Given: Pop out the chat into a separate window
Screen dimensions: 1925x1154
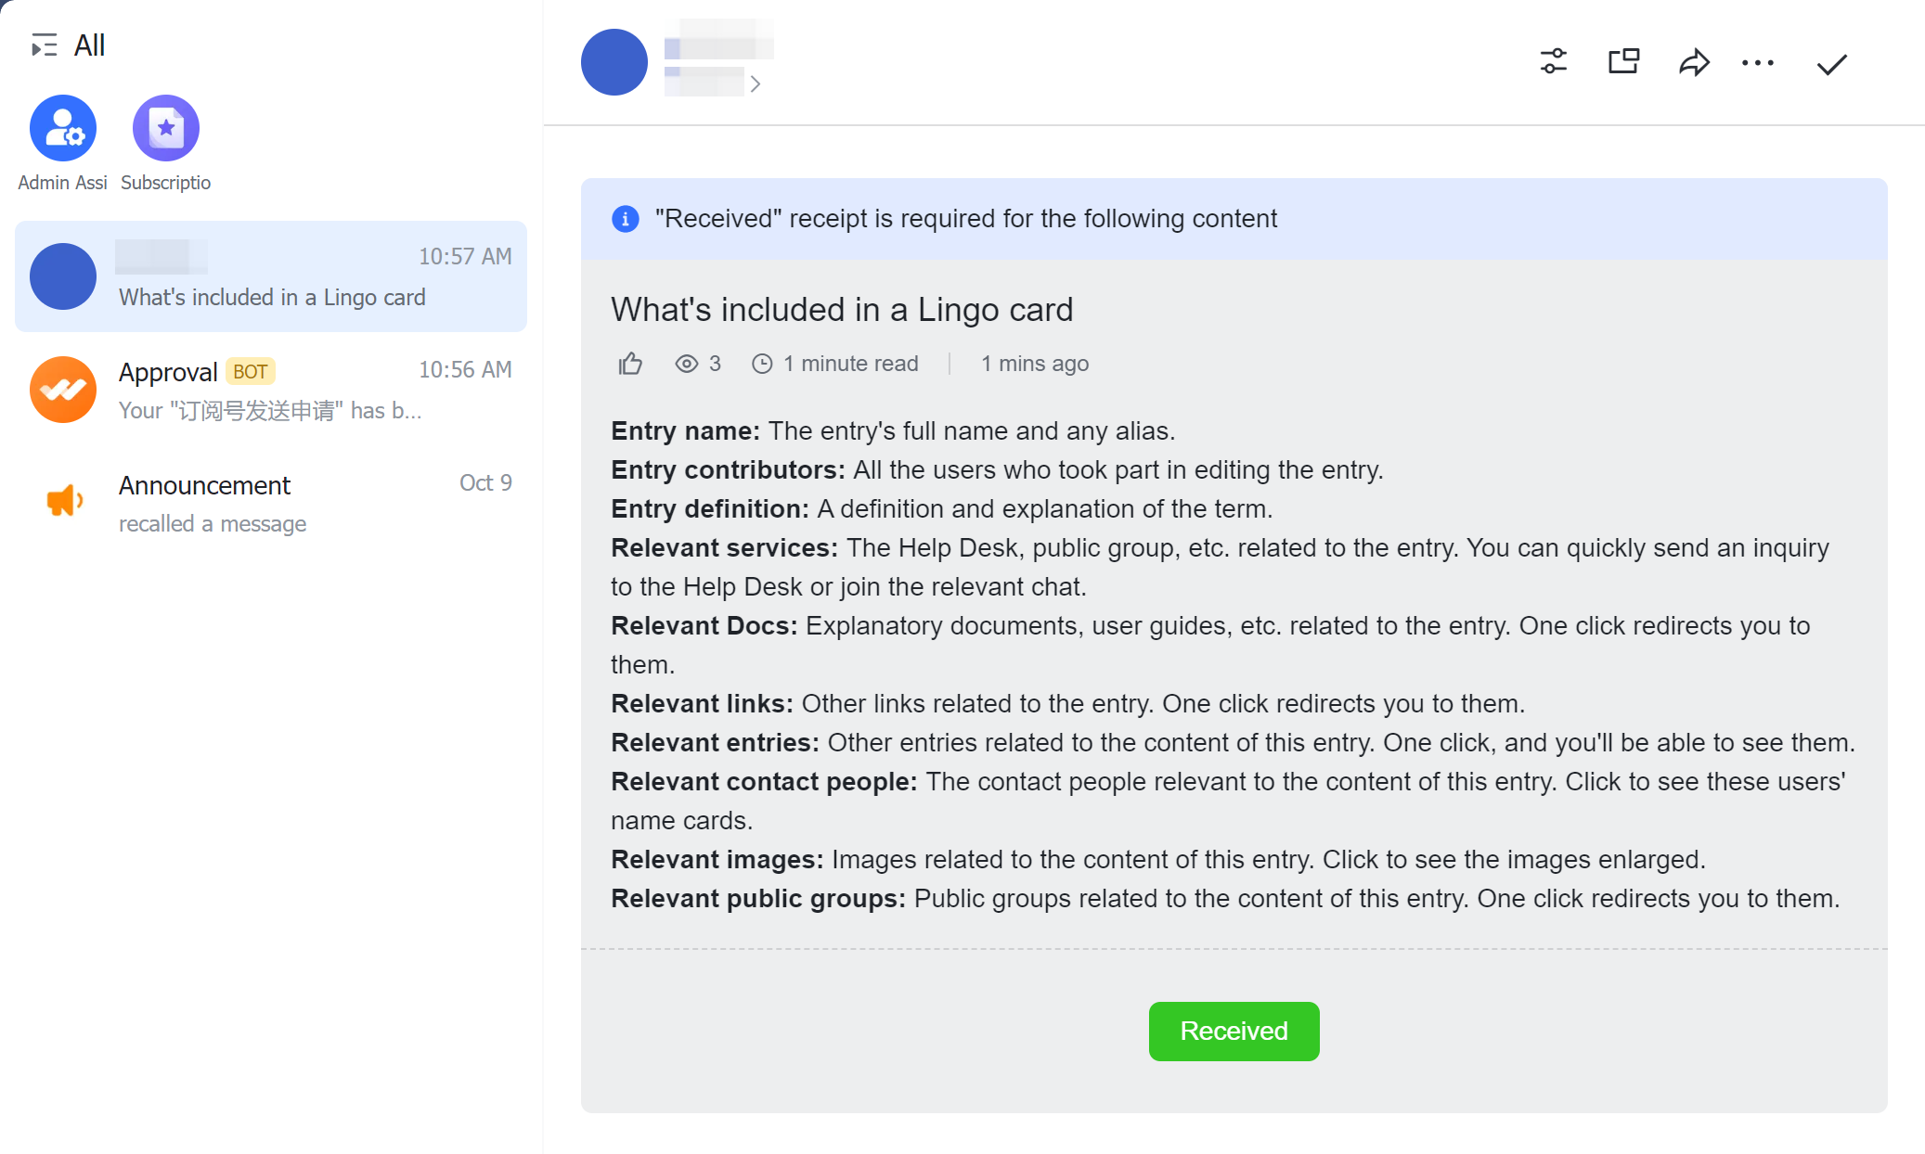Looking at the screenshot, I should pyautogui.click(x=1621, y=62).
